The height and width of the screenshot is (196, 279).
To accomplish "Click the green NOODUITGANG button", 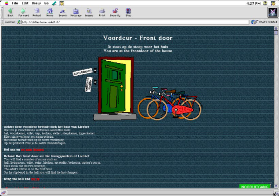I will (255, 187).
